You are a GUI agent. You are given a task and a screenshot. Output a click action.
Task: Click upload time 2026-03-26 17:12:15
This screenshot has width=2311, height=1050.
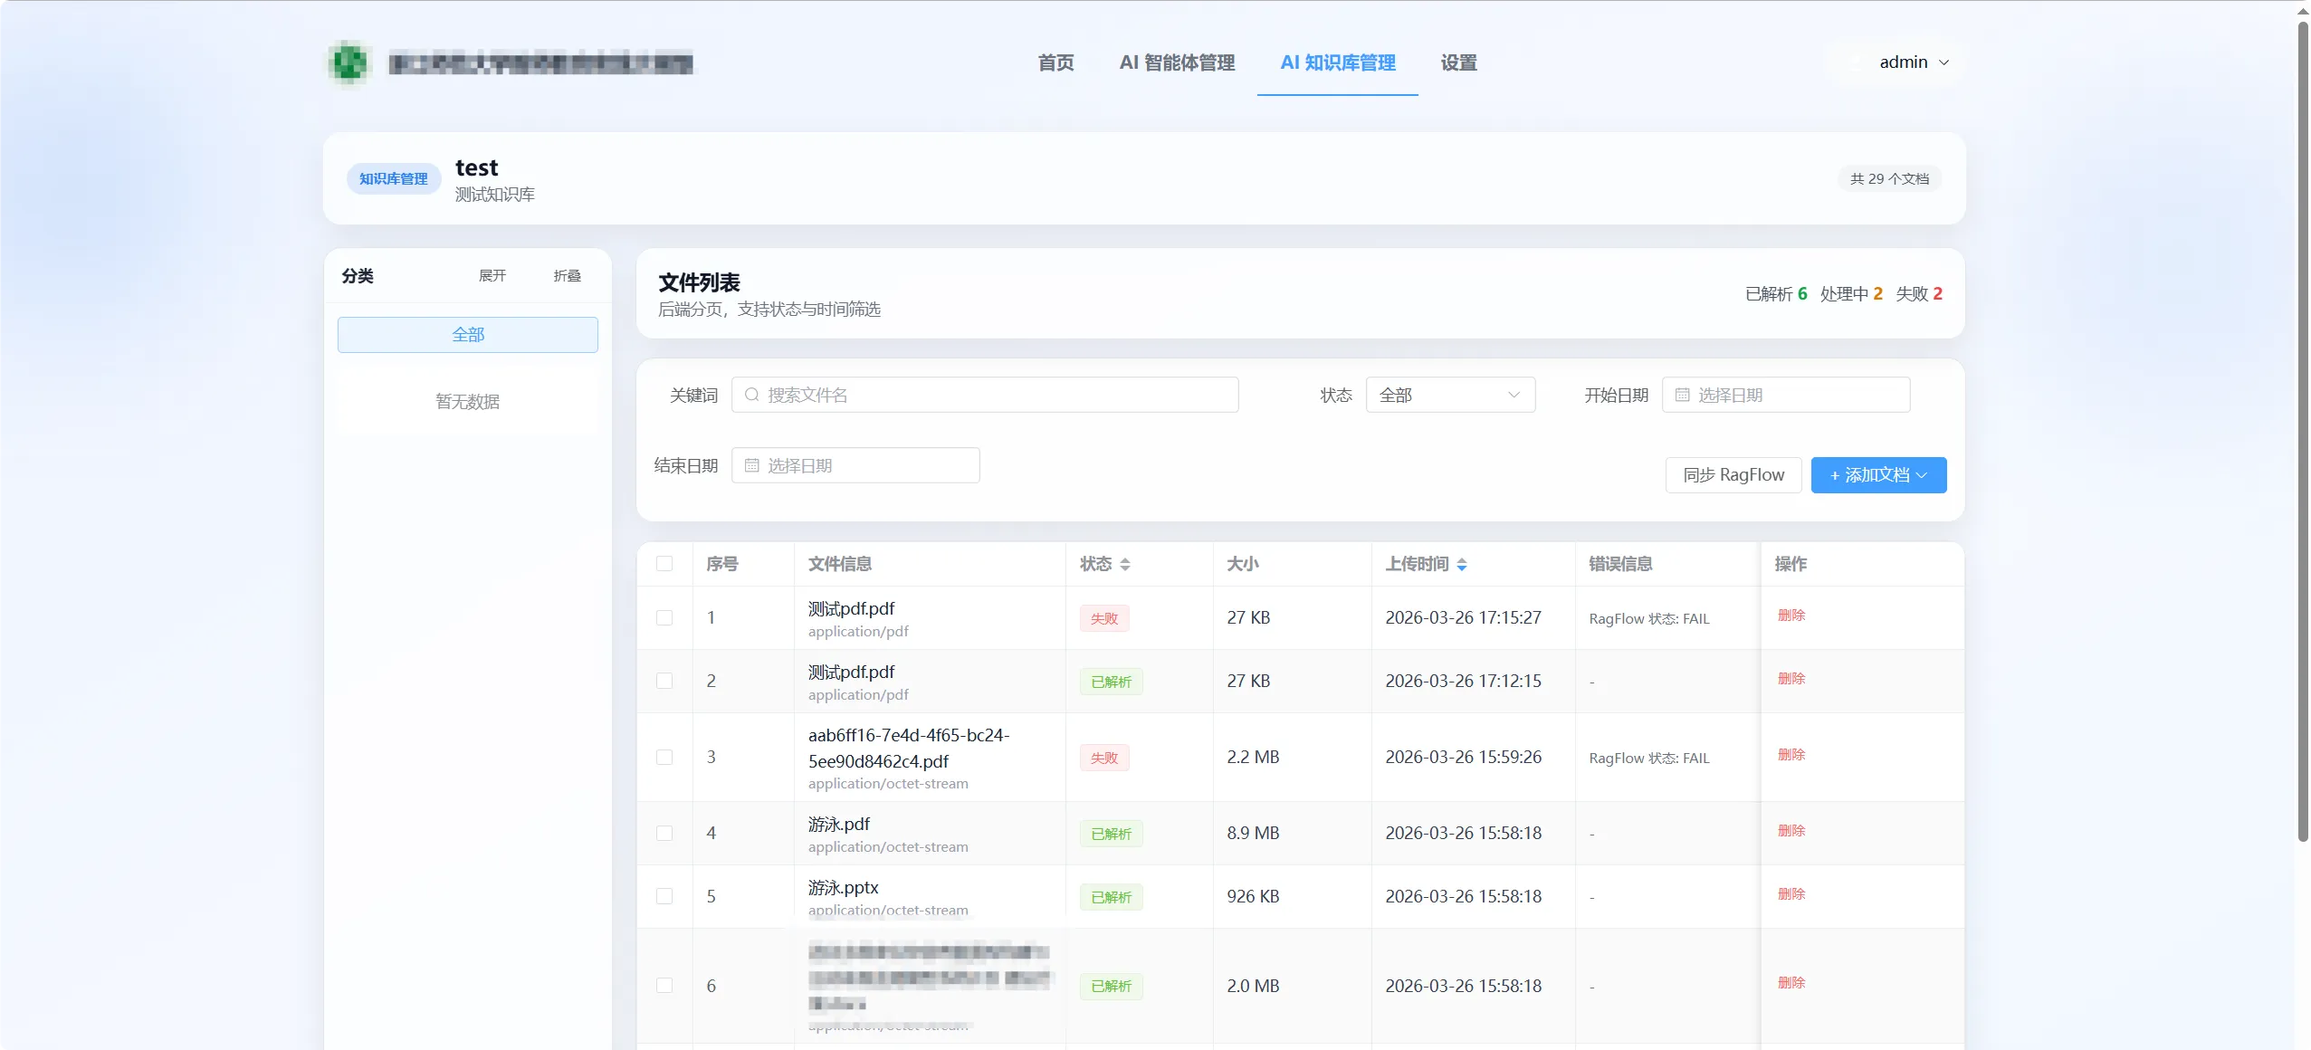1463,681
